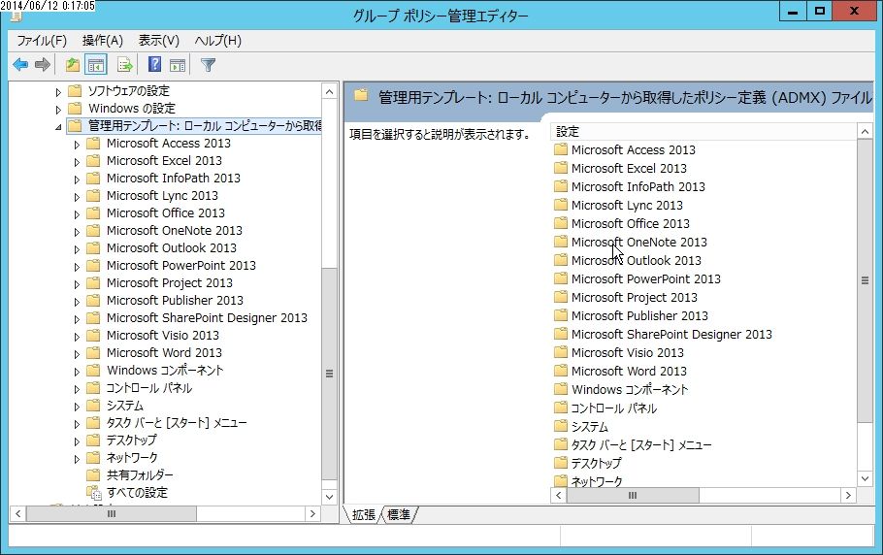The image size is (883, 555).
Task: Open the ファイル(F) menu
Action: click(42, 41)
